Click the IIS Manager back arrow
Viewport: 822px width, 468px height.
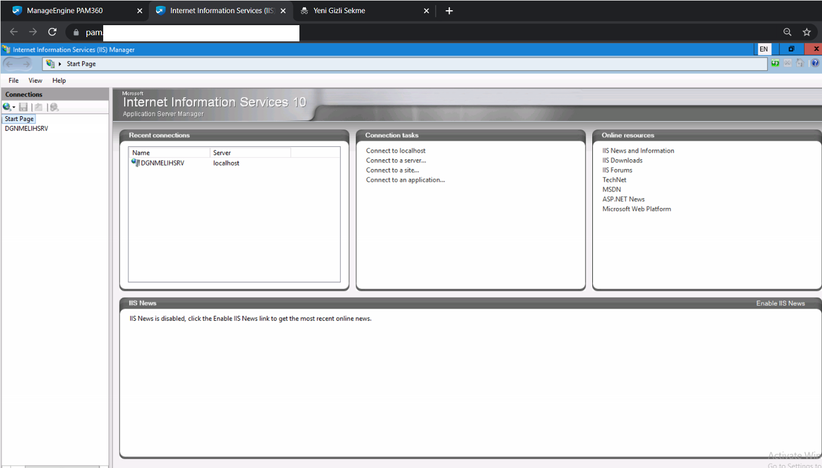pos(10,64)
